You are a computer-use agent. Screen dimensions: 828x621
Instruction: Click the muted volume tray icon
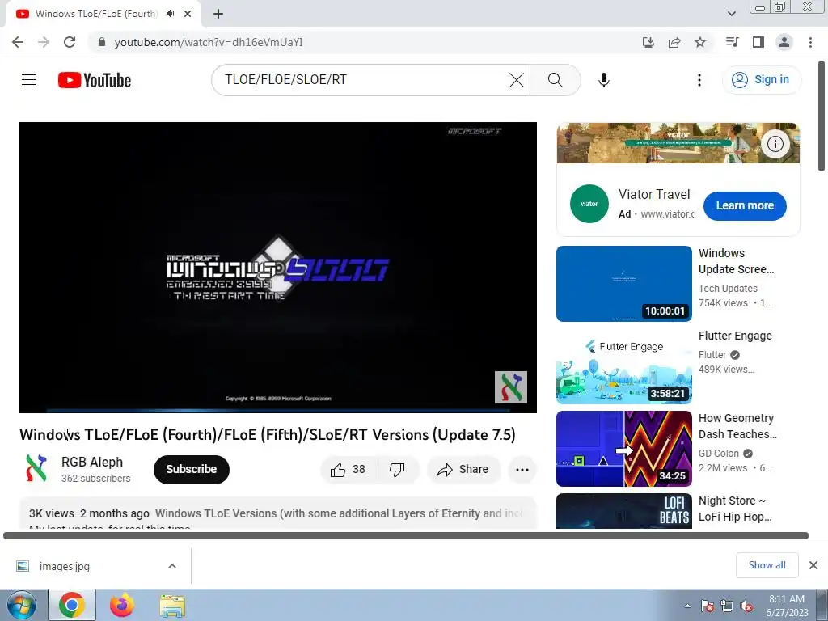click(x=746, y=606)
